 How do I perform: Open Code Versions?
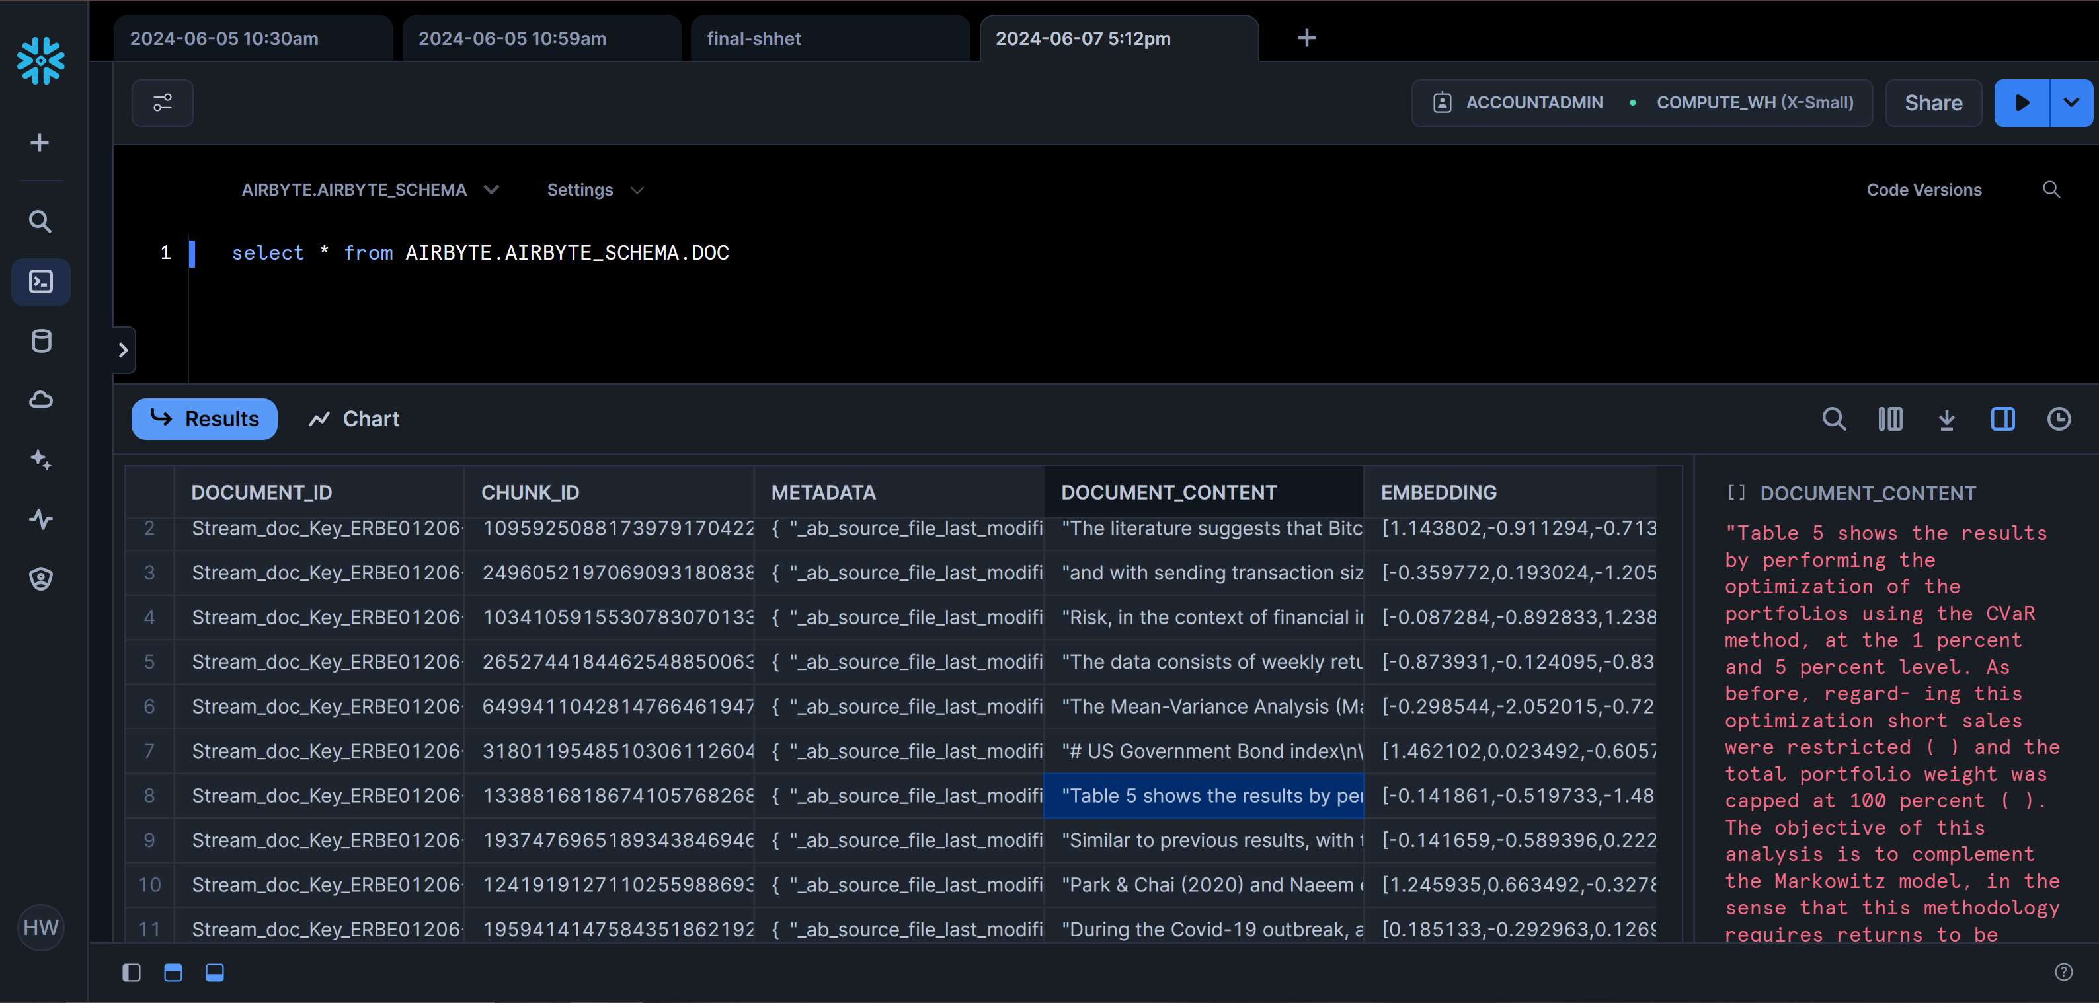tap(1924, 190)
